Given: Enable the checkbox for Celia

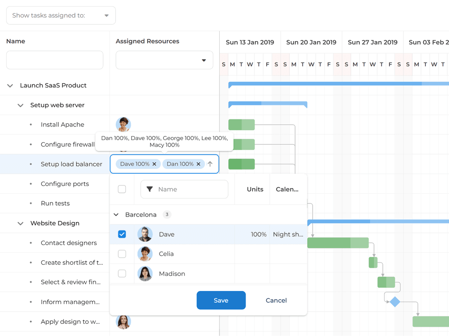Looking at the screenshot, I should point(122,254).
